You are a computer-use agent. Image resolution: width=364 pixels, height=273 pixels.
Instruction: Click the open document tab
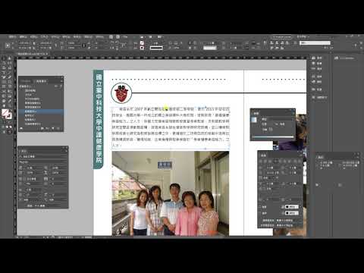[32, 54]
